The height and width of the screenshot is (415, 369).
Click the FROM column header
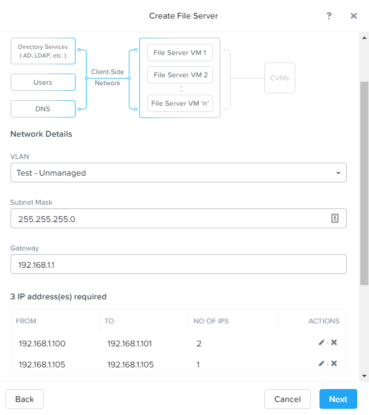coord(26,321)
